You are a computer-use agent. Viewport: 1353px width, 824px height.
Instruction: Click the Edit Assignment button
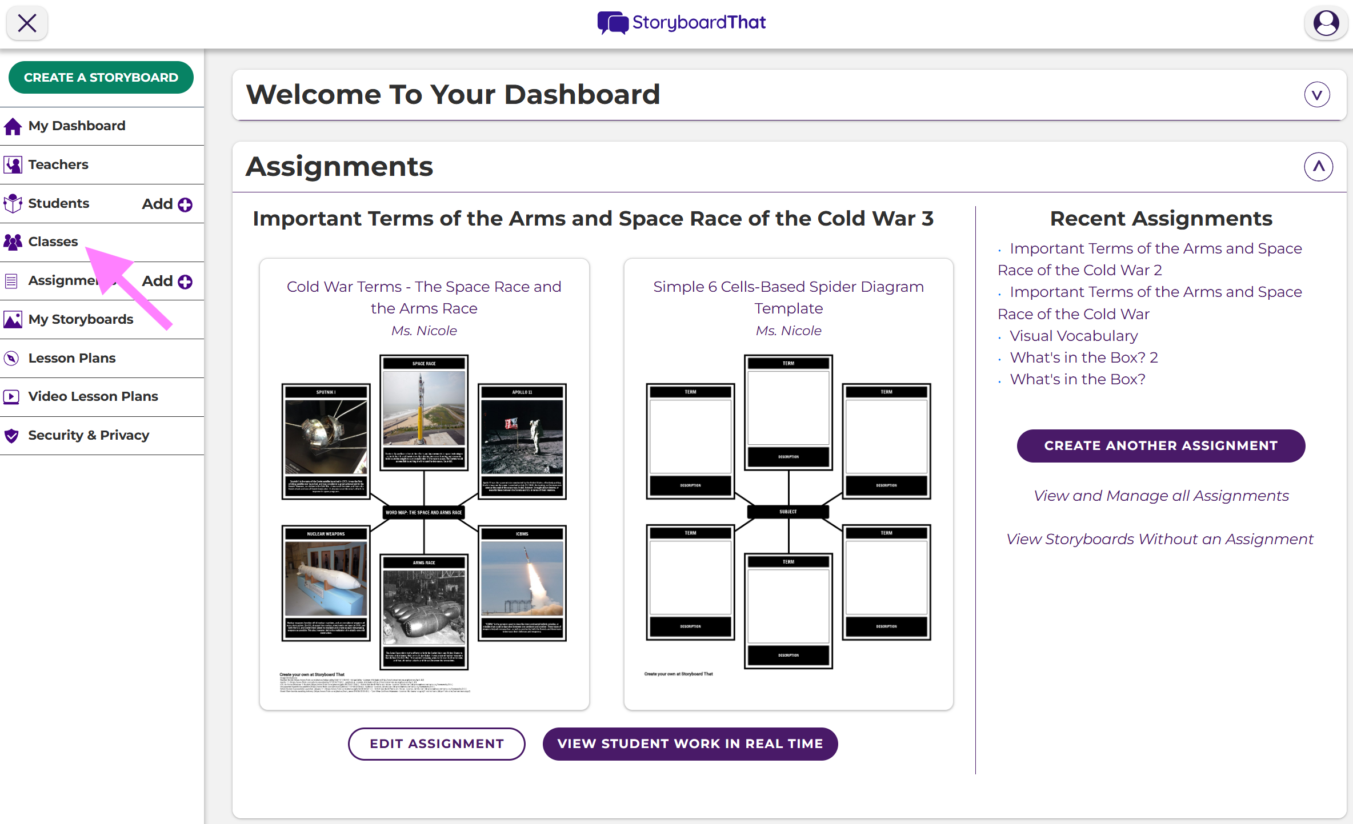coord(437,743)
